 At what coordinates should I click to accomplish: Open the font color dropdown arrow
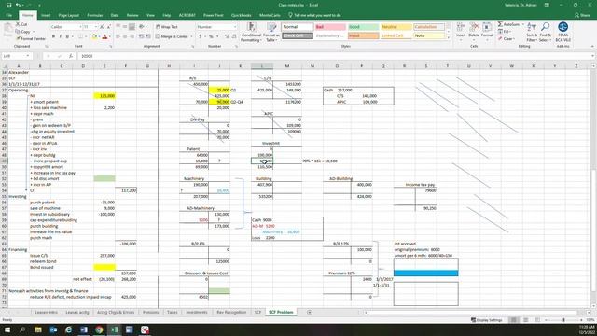(110, 37)
